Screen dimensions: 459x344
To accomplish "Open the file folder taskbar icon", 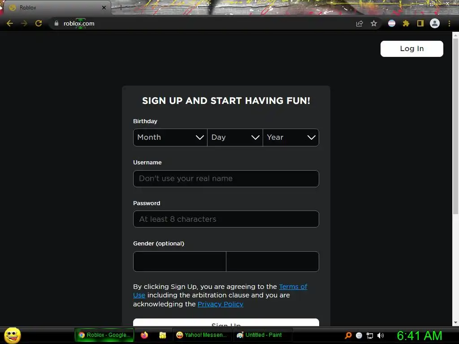I will (162, 335).
